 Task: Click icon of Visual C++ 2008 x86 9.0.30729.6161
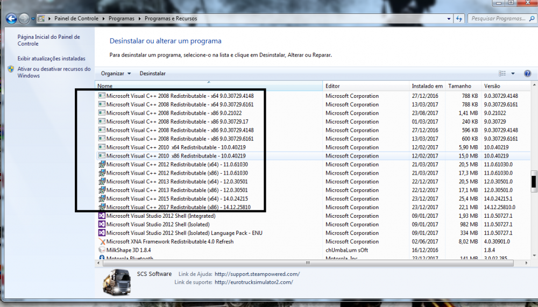pos(102,139)
